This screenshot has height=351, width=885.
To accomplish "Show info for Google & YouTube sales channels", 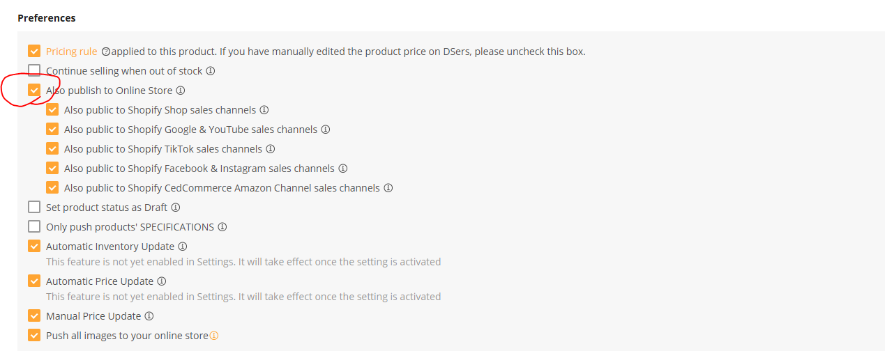I will tap(326, 130).
